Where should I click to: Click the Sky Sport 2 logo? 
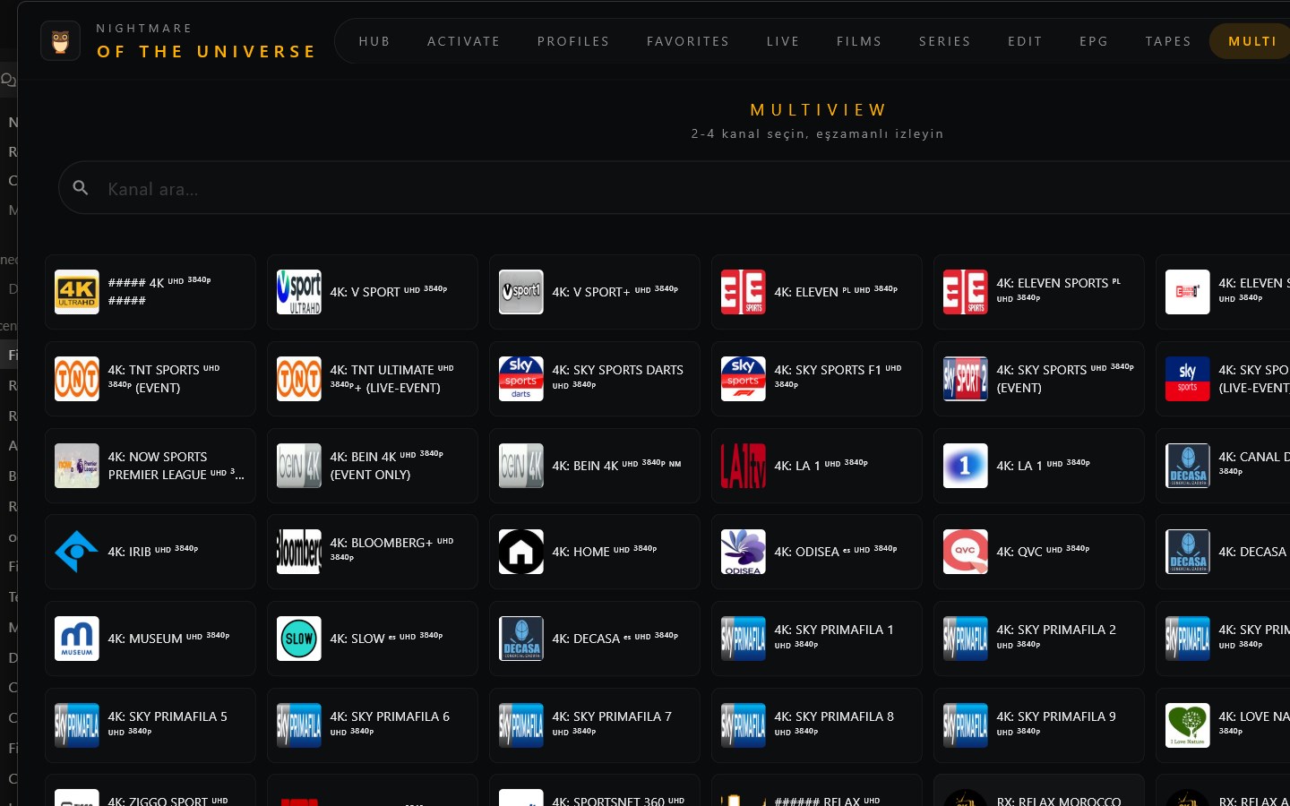pos(966,379)
